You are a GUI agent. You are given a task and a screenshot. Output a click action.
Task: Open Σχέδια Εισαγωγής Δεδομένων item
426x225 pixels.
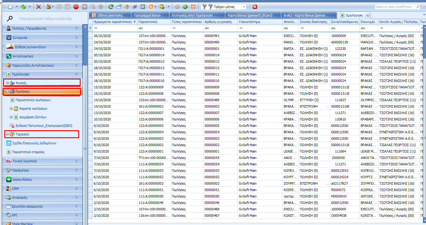tap(34, 143)
